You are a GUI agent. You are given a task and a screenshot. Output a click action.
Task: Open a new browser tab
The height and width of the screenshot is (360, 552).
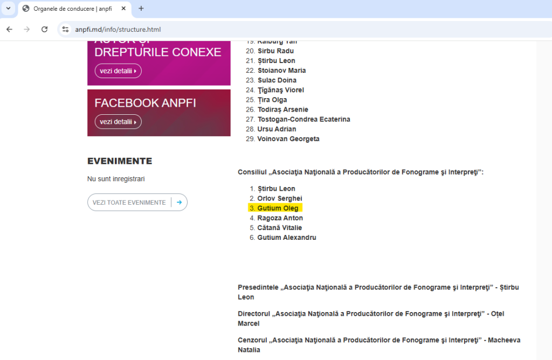(x=141, y=9)
